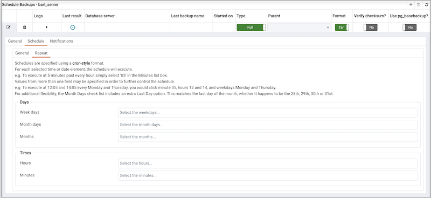Image resolution: width=431 pixels, height=198 pixels.
Task: Select the Schedule tab
Action: 36,41
